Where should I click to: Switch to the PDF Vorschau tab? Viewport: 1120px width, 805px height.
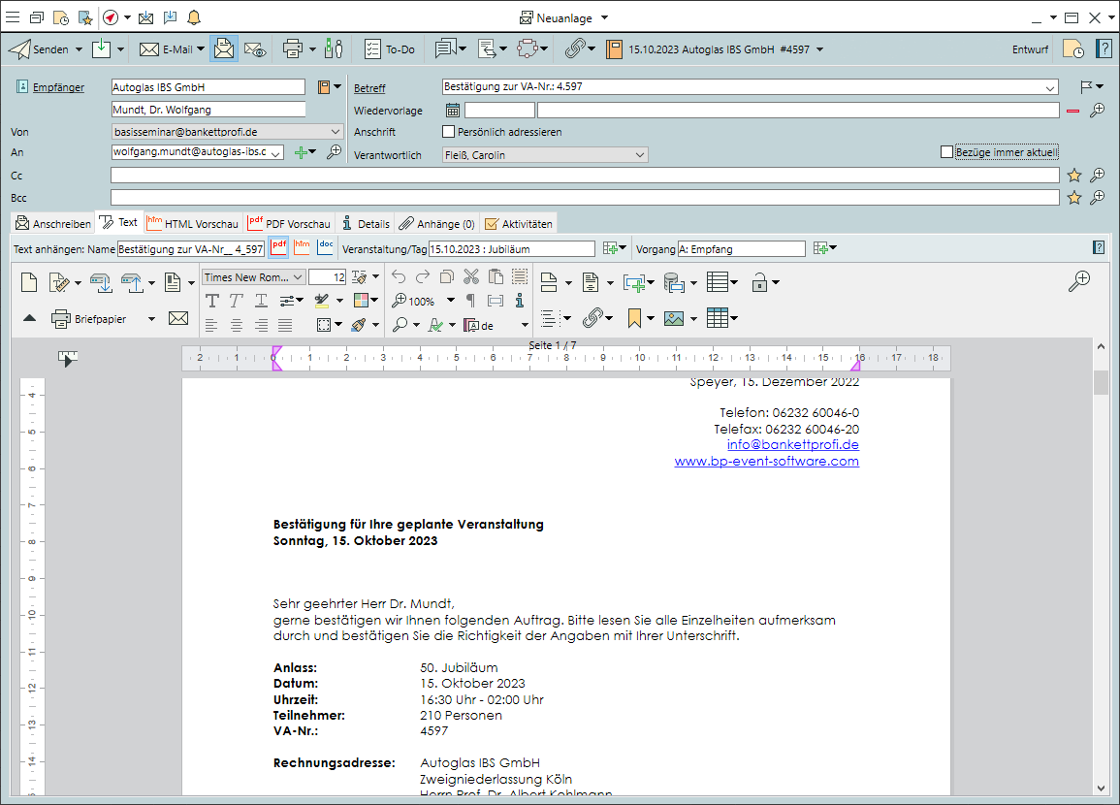pyautogui.click(x=290, y=224)
